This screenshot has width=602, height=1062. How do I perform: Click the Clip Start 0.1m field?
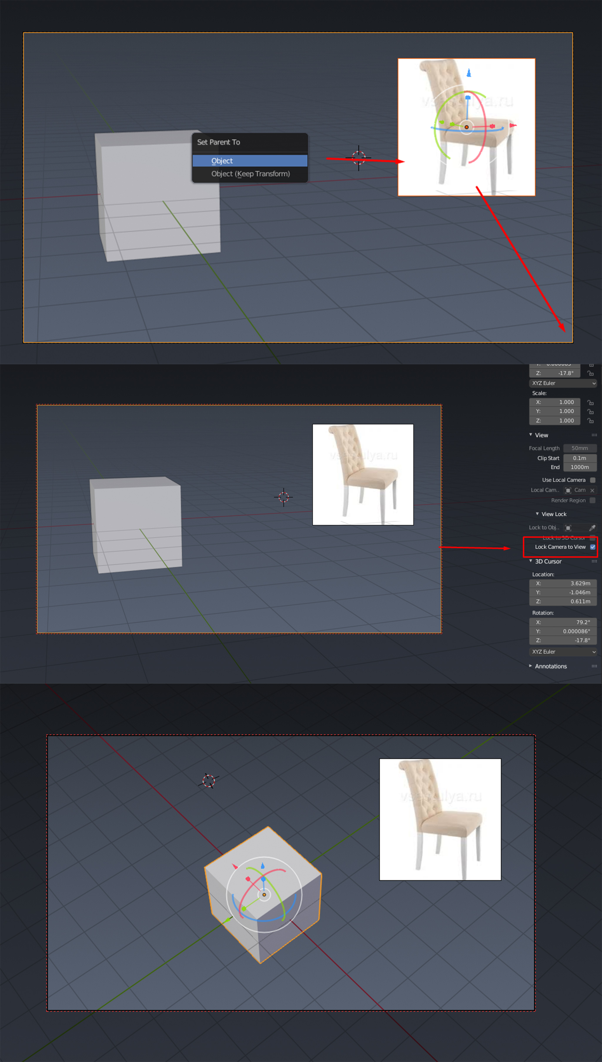(580, 458)
